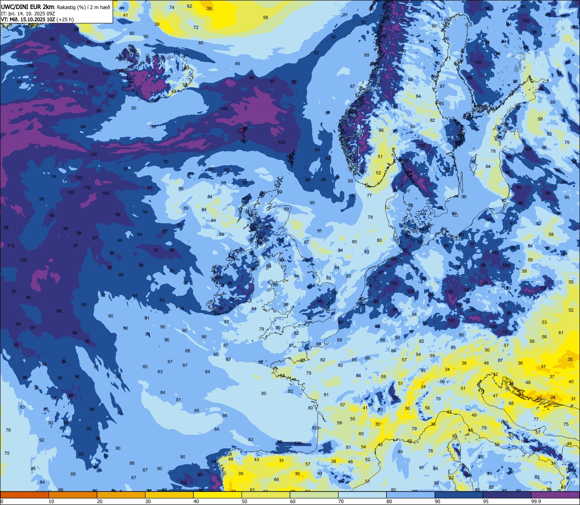This screenshot has height=505, width=580.
Task: Click the legend tick label "60"
Action: (x=293, y=501)
